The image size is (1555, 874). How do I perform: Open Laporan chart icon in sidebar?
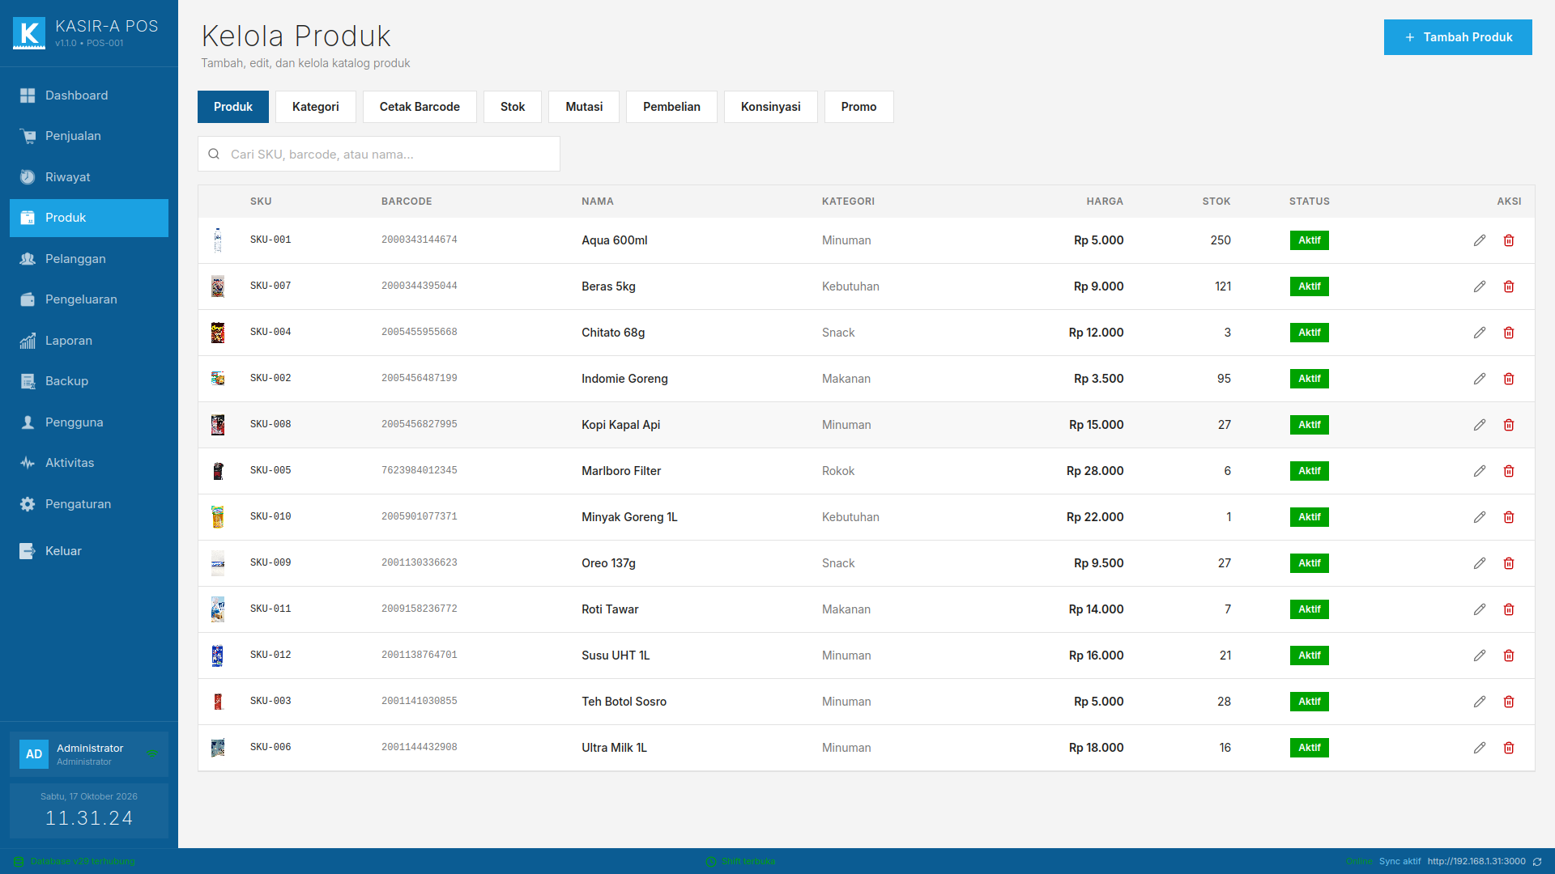(x=28, y=341)
